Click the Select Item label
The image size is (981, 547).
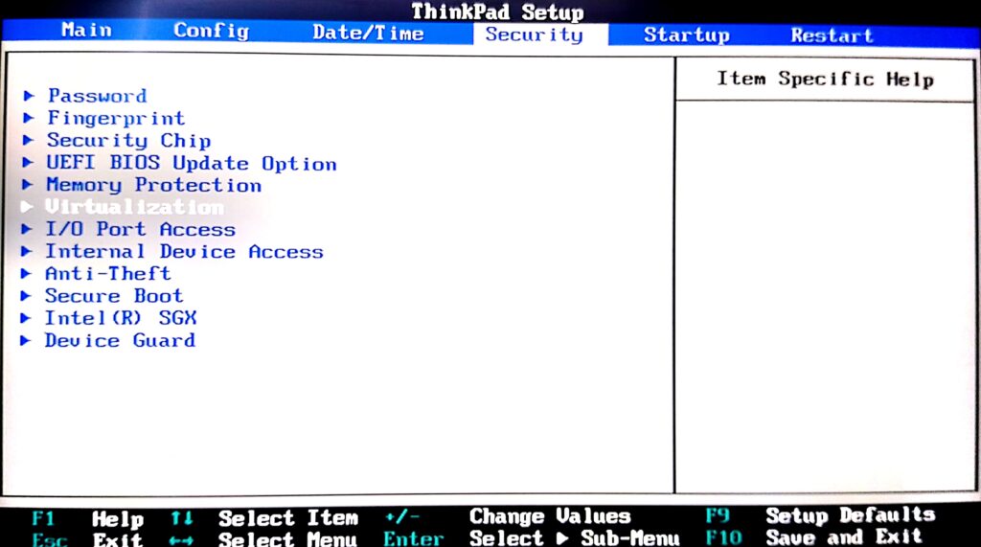tap(287, 518)
